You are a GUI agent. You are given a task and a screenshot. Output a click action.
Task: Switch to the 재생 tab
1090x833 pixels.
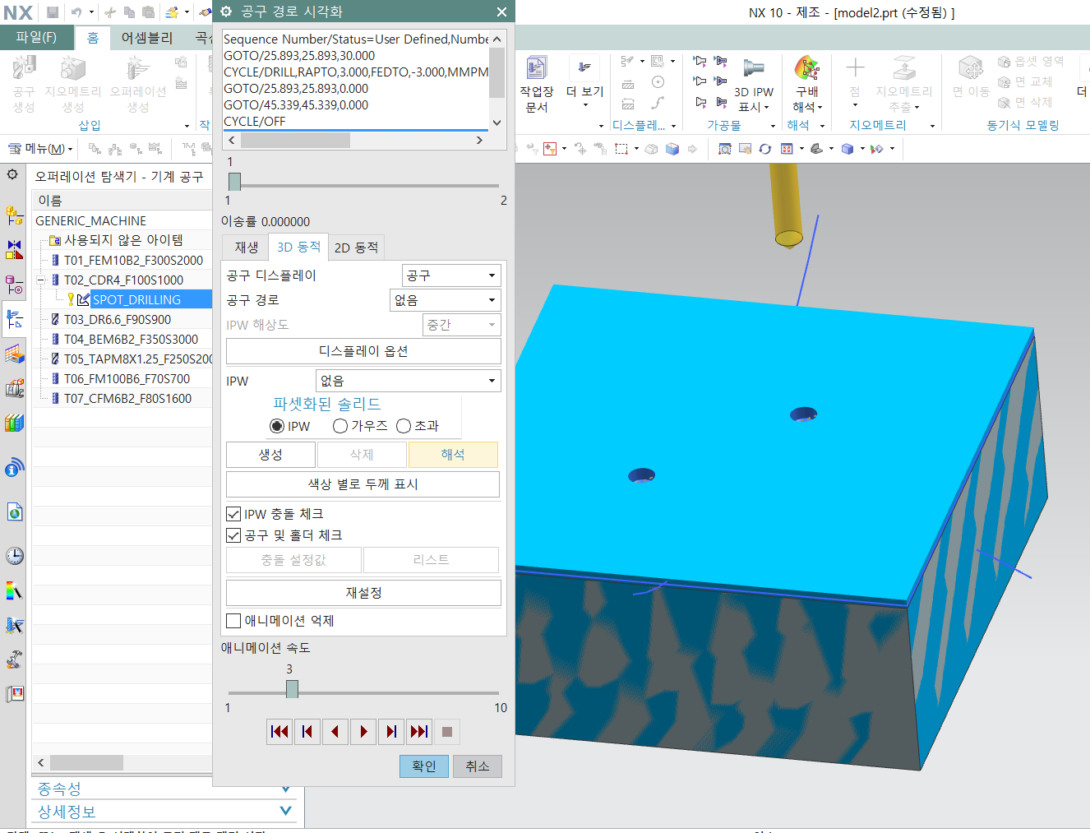coord(246,248)
